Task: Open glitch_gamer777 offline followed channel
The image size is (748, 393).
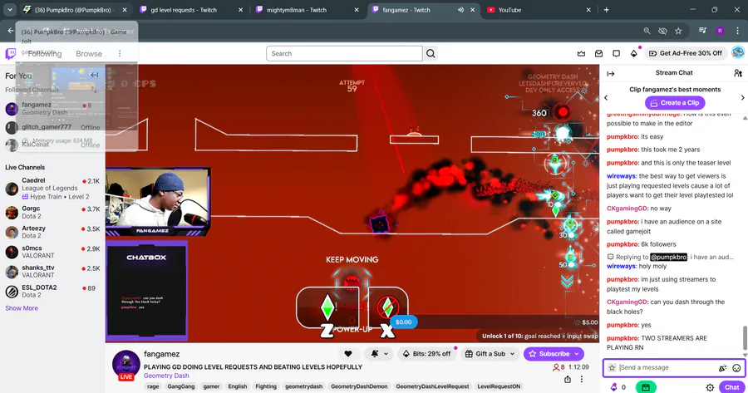Action: pyautogui.click(x=52, y=127)
